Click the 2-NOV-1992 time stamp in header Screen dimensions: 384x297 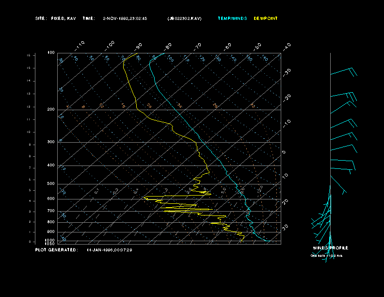tap(125, 18)
